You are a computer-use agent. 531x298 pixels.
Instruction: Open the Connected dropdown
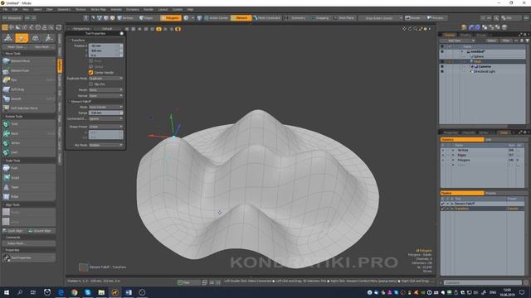[105, 119]
